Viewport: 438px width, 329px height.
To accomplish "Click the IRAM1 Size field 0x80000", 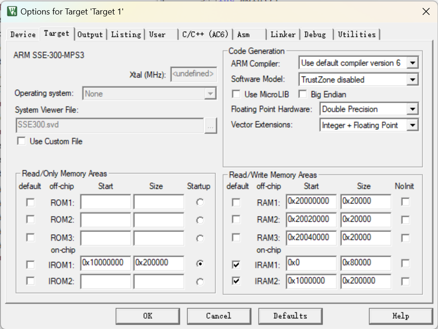I will click(366, 263).
